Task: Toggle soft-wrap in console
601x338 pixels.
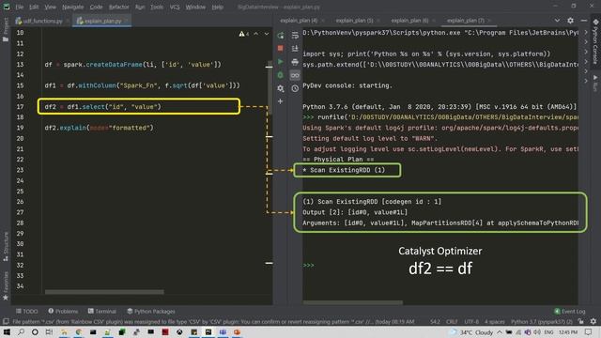Action: [x=295, y=36]
